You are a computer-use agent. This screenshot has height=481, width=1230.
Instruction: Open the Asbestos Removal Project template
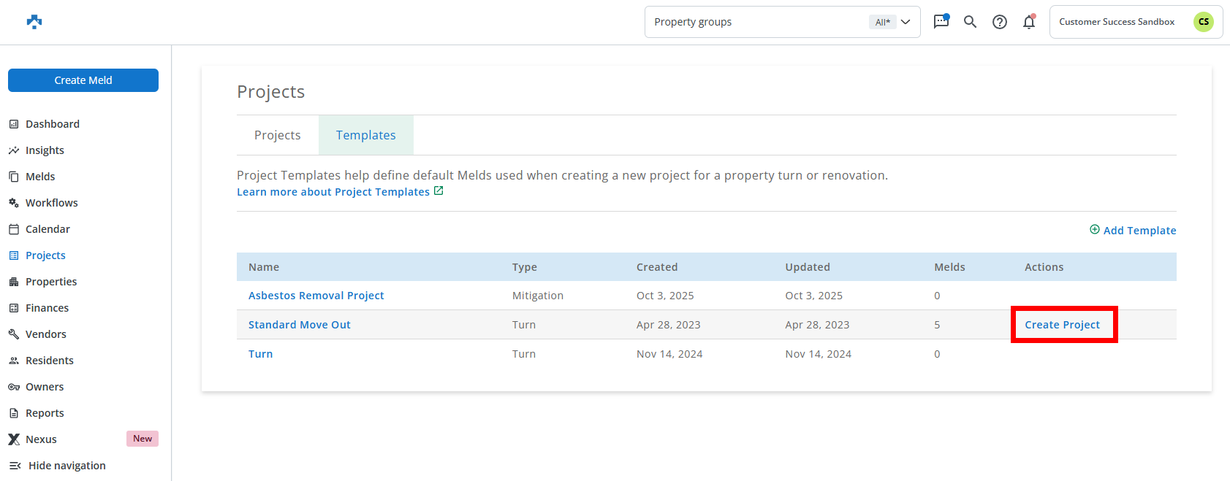pyautogui.click(x=316, y=296)
